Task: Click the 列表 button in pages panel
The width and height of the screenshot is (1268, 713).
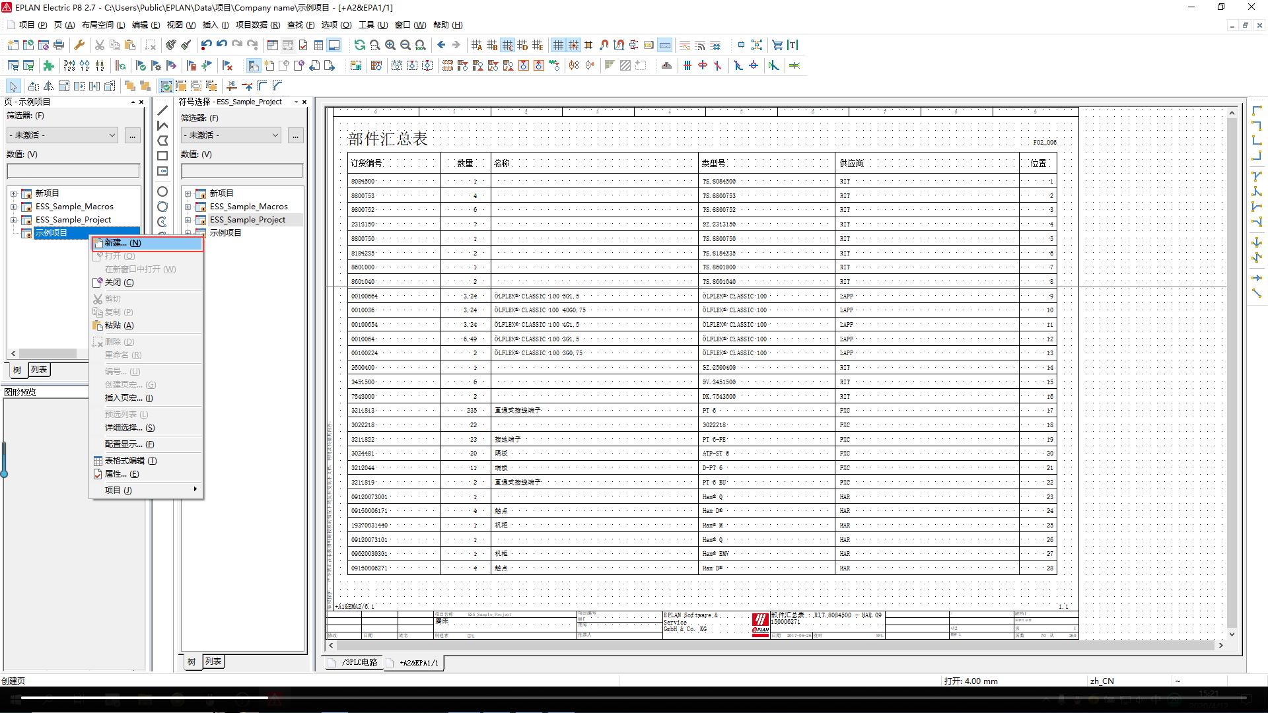Action: (x=39, y=370)
